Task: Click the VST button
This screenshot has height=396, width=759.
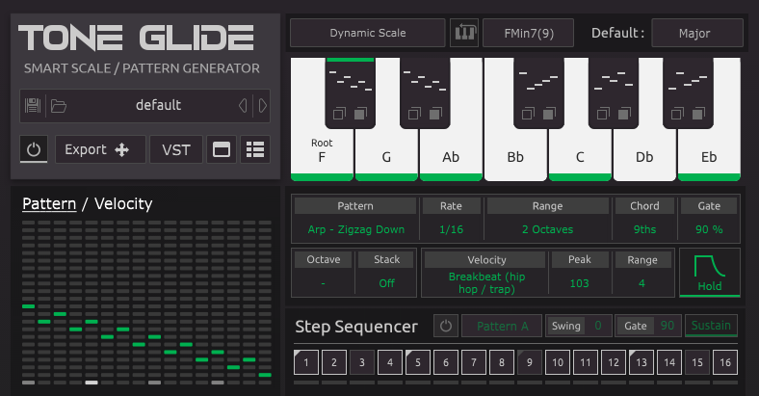Action: (x=176, y=149)
